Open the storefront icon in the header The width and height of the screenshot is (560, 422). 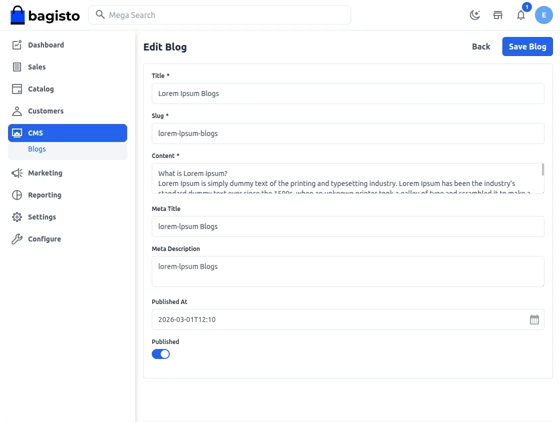[497, 15]
